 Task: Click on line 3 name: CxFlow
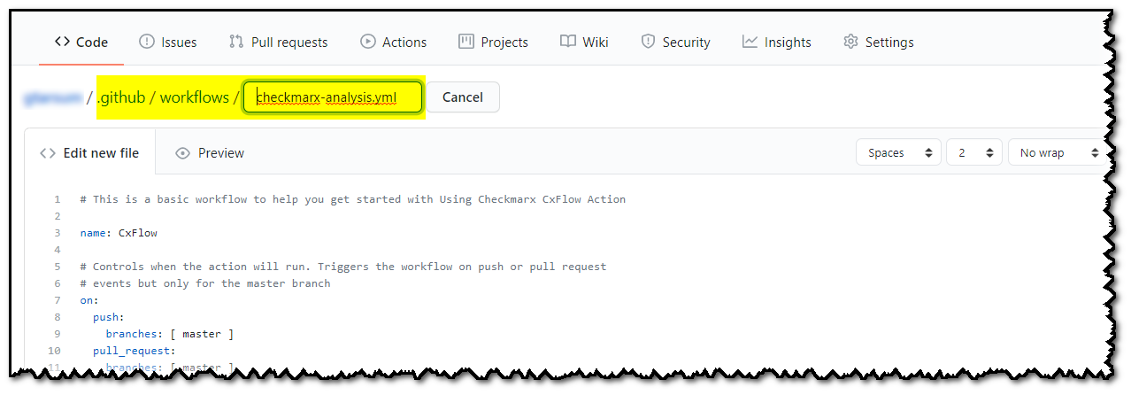pos(119,233)
